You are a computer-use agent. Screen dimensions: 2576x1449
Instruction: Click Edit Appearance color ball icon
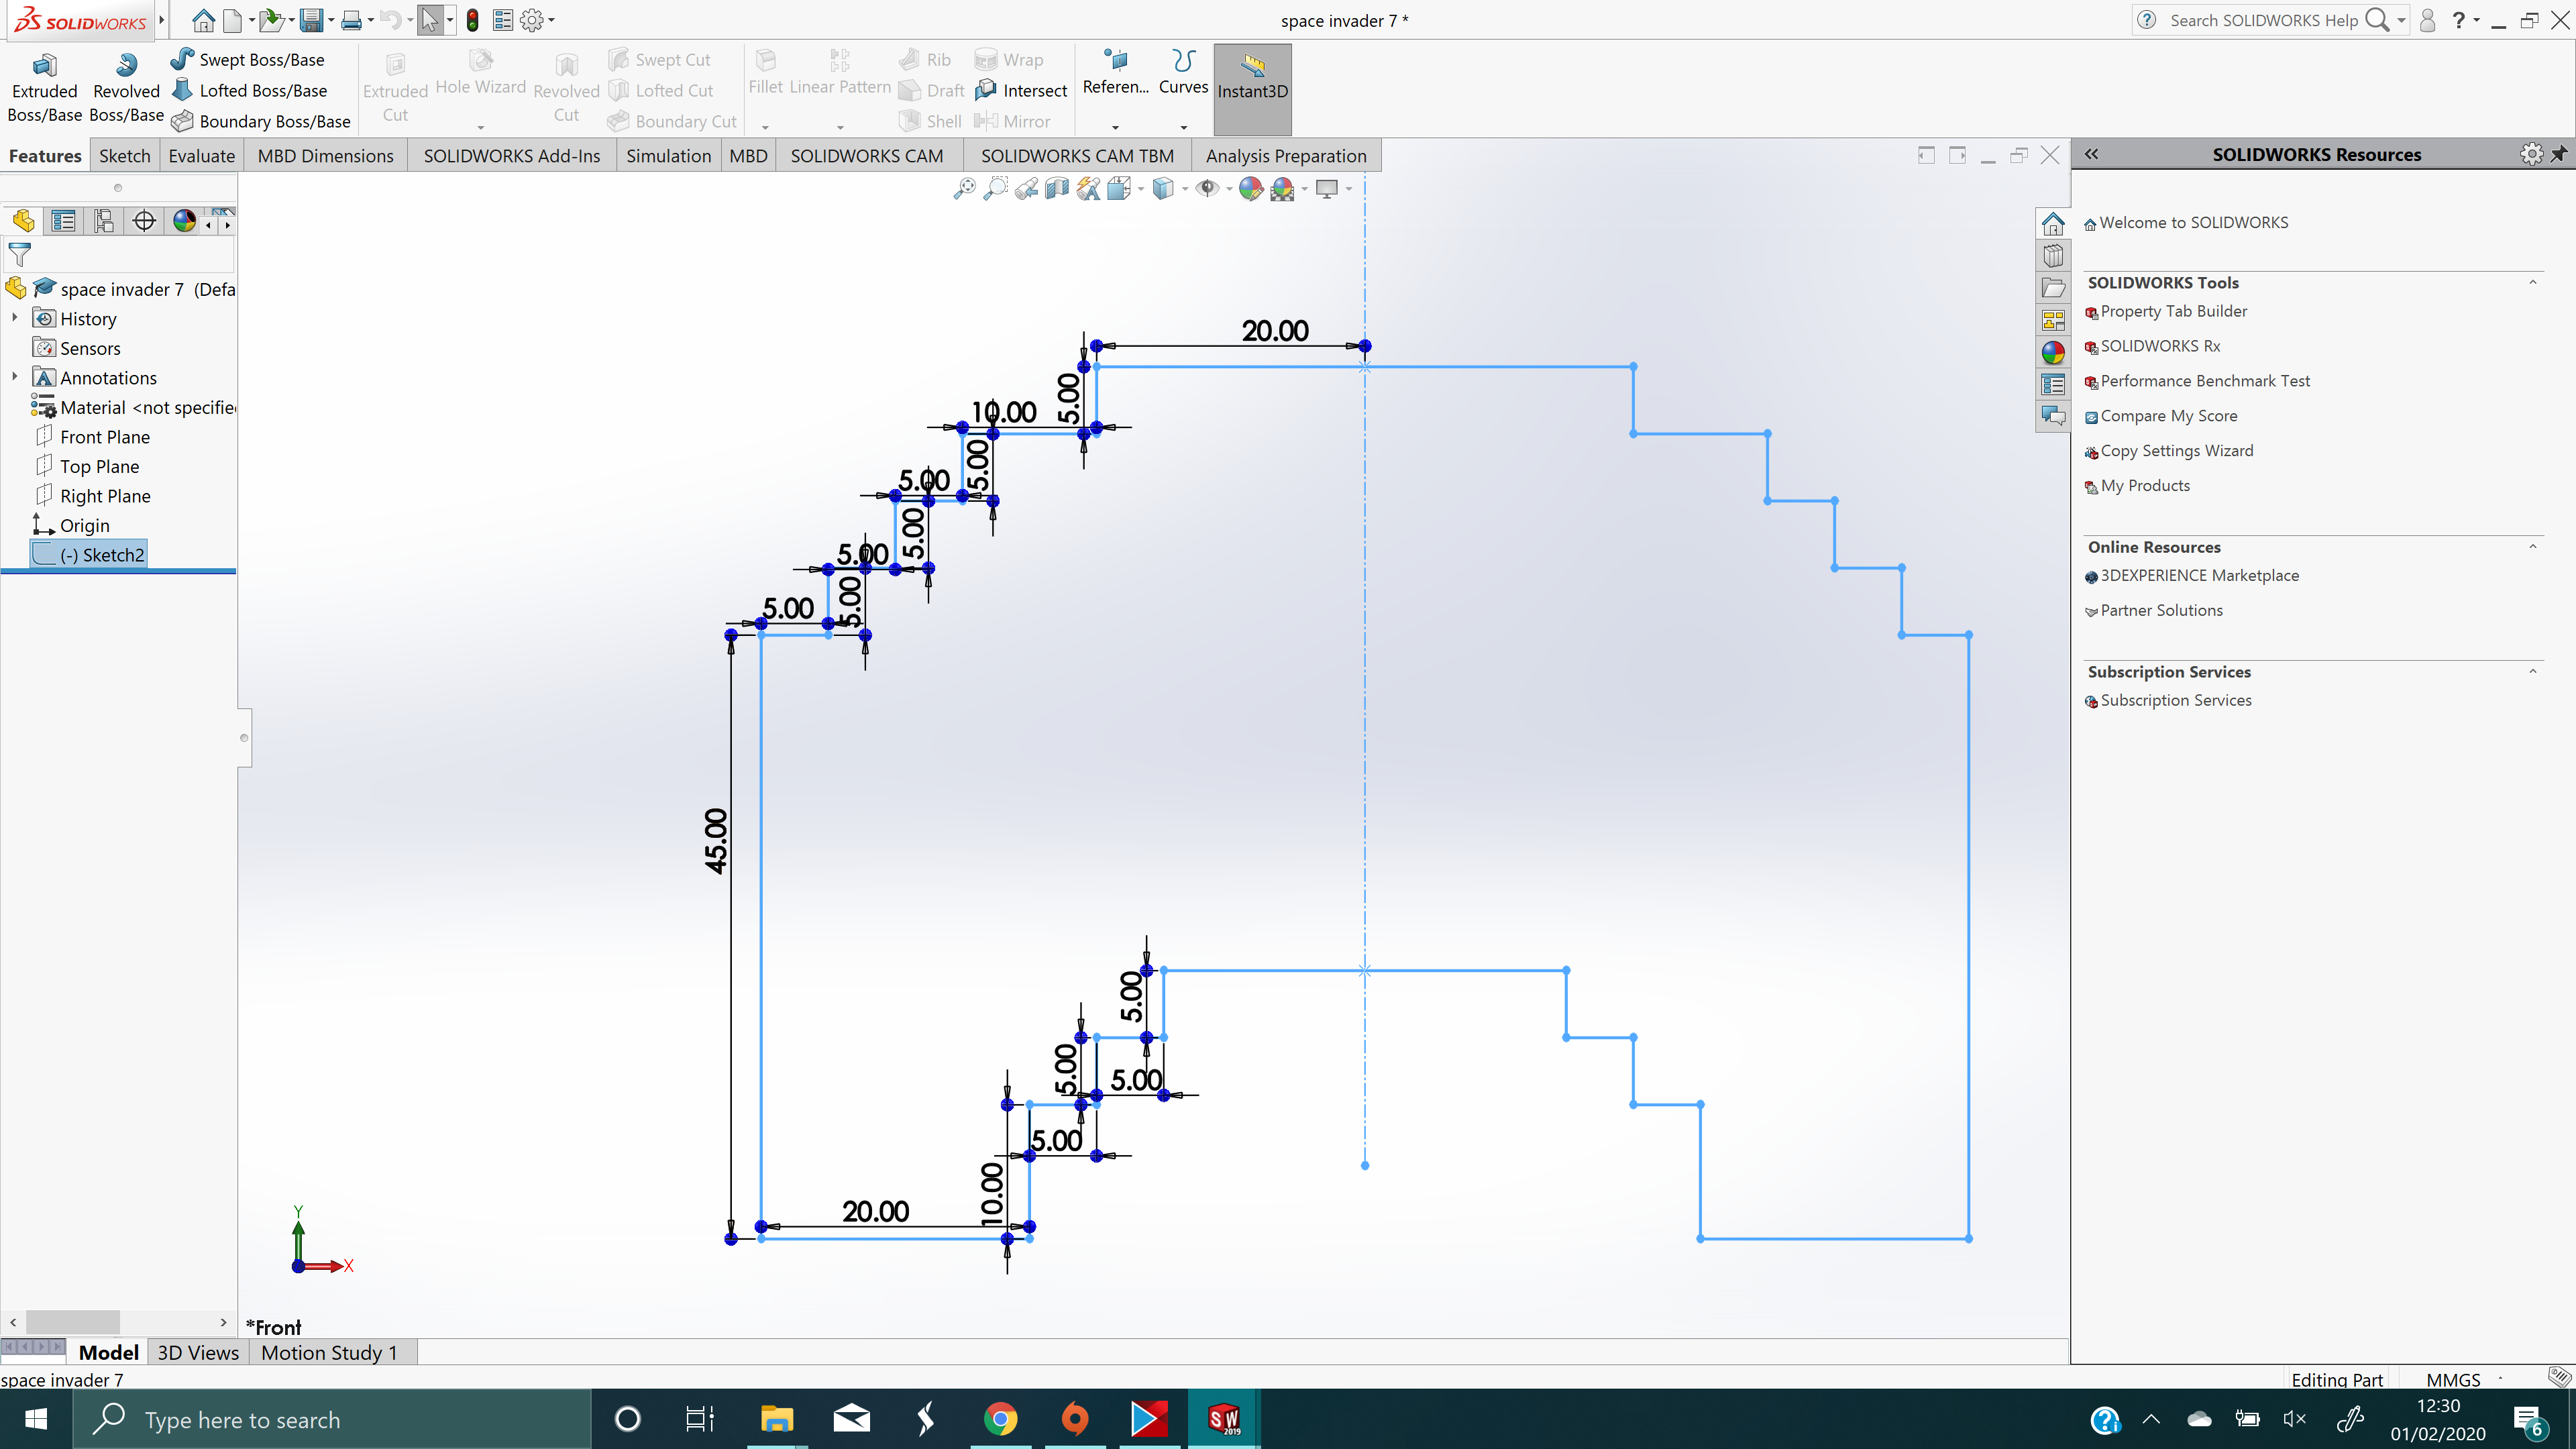[x=1250, y=188]
